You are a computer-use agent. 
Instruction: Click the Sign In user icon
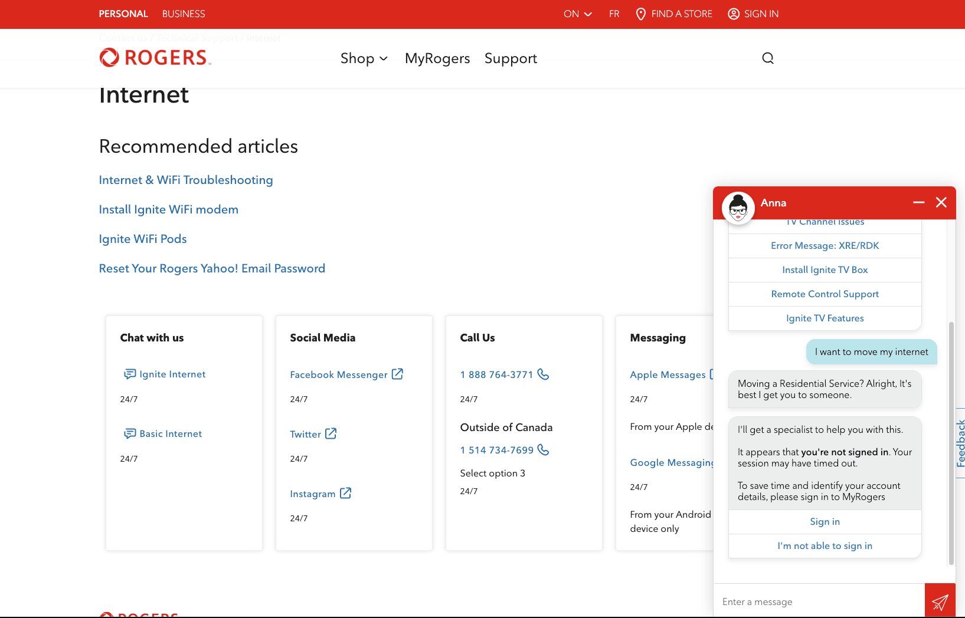point(734,14)
